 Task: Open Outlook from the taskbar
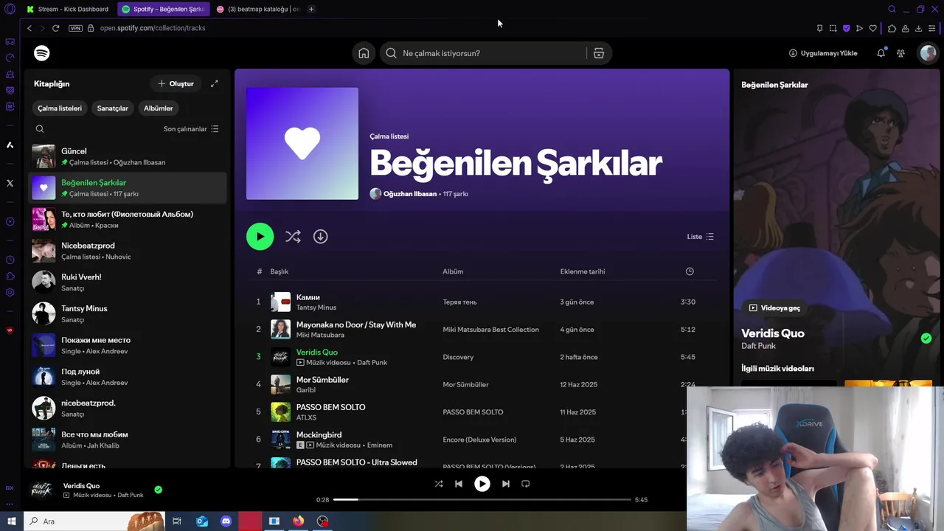(202, 521)
